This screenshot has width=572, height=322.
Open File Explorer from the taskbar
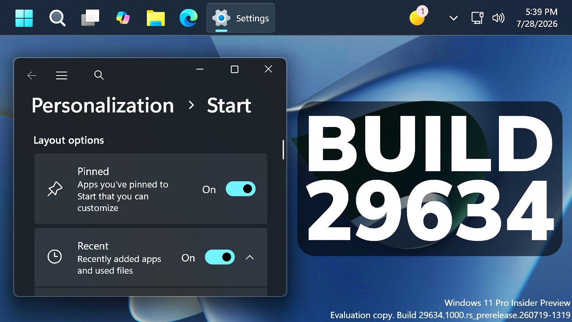coord(156,18)
